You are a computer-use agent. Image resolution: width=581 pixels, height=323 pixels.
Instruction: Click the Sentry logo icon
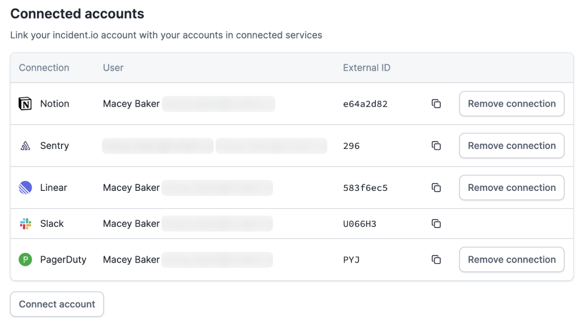click(x=26, y=146)
